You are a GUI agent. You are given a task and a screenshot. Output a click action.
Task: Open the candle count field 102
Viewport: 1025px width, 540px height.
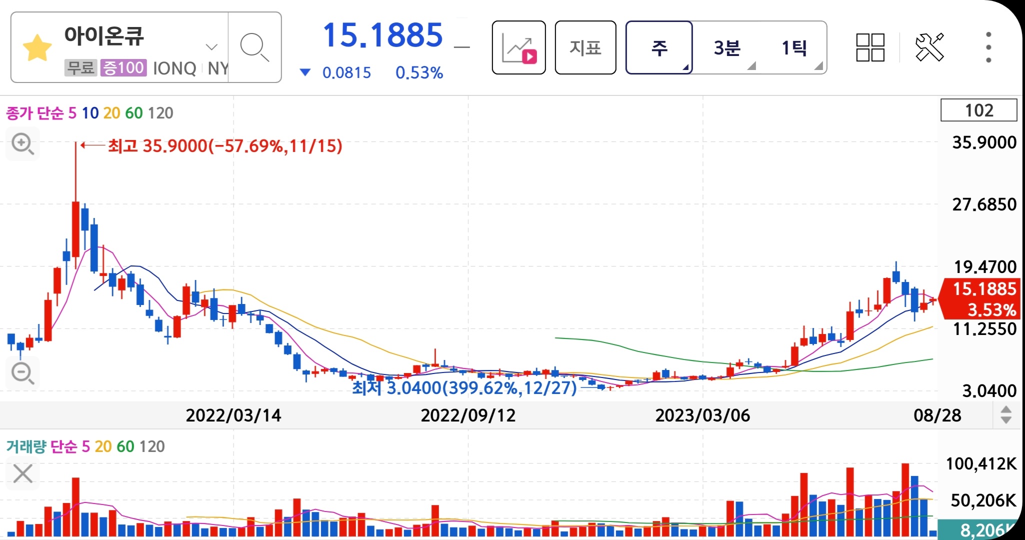point(979,110)
